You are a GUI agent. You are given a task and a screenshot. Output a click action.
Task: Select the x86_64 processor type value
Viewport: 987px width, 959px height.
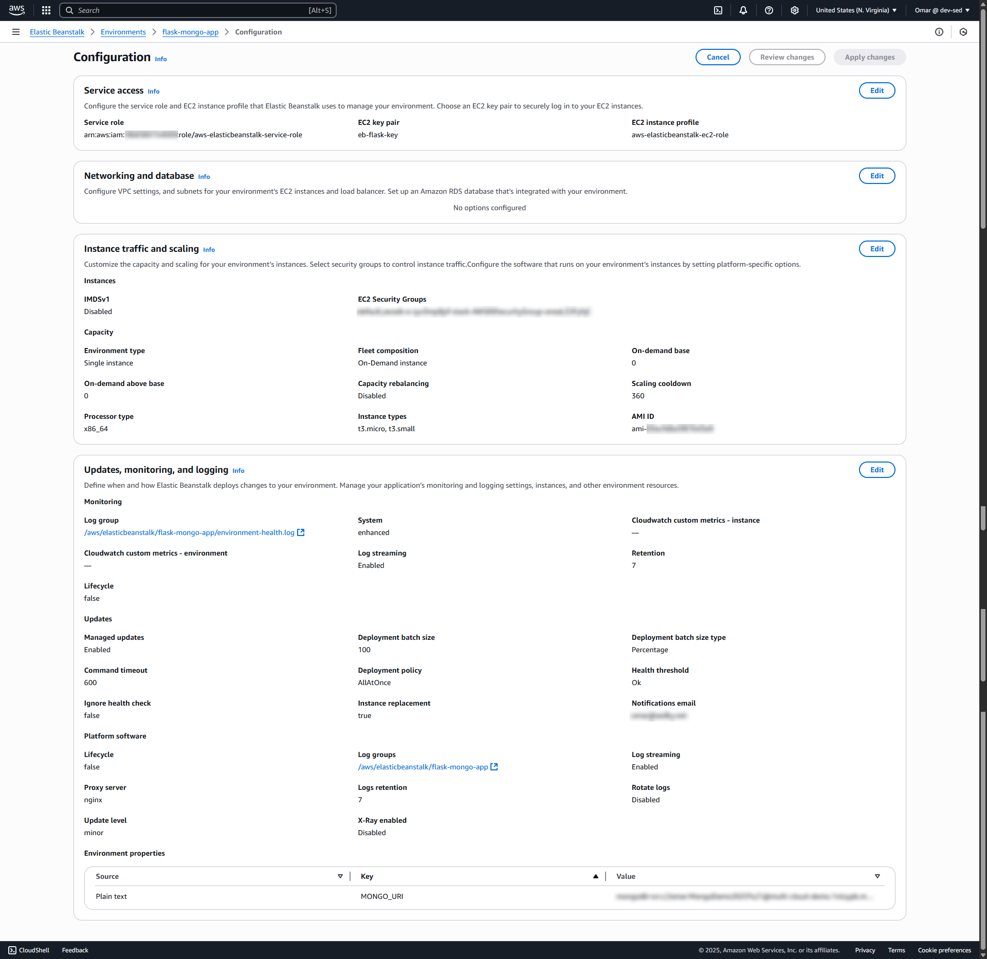point(96,429)
